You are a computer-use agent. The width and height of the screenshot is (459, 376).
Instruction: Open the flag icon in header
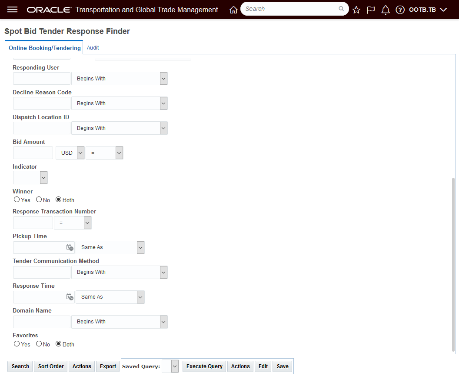[371, 10]
